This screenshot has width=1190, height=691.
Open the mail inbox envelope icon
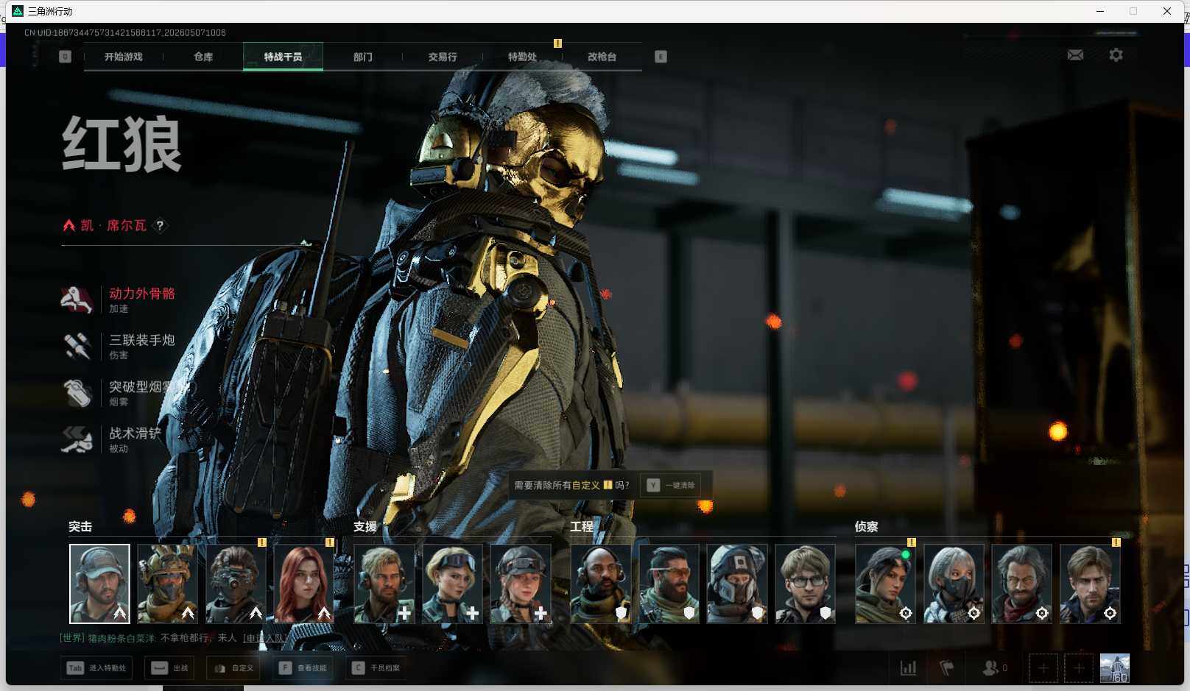click(1075, 55)
